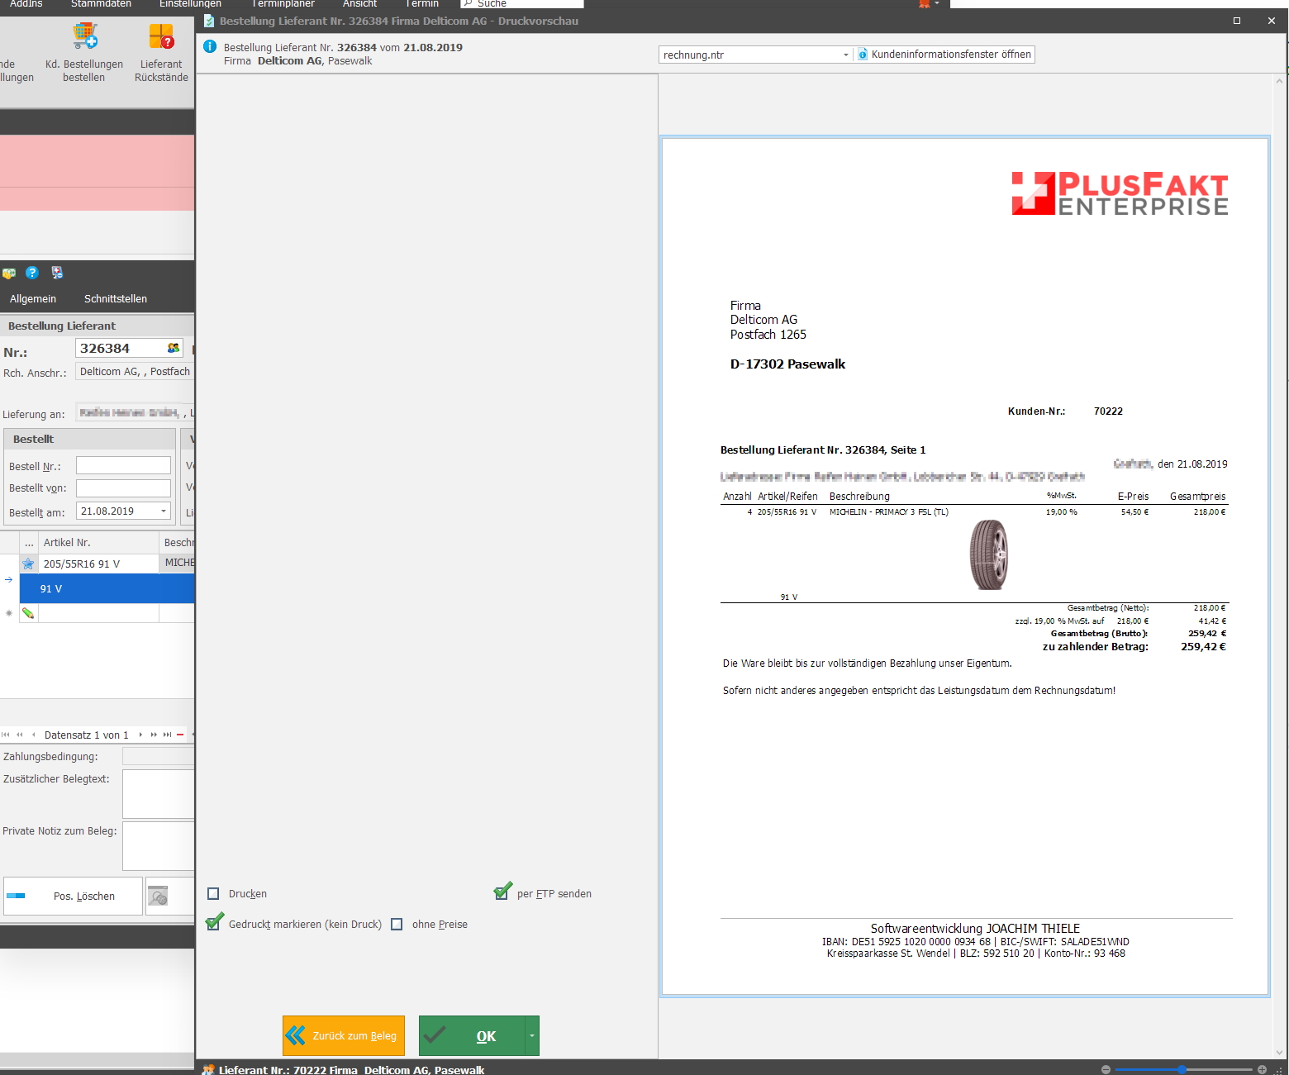Click the blue star icon in row 205/55R16
The width and height of the screenshot is (1289, 1075).
pos(28,564)
